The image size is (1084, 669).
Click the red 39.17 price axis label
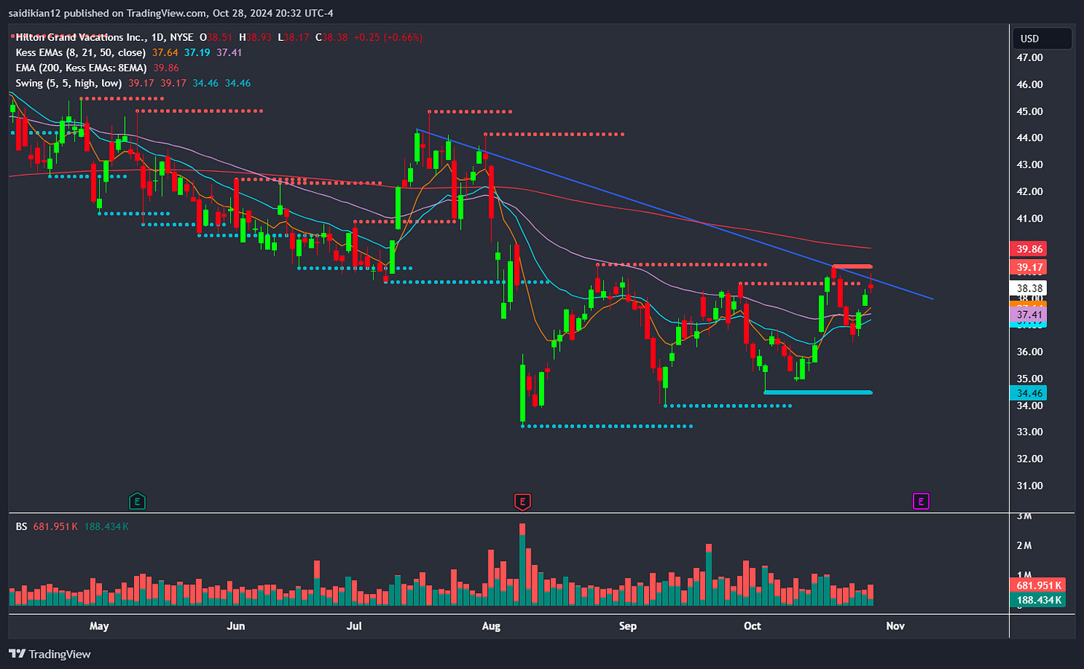click(1030, 267)
